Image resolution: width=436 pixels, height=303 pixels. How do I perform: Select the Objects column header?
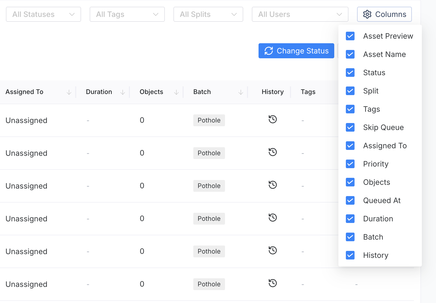(x=151, y=92)
